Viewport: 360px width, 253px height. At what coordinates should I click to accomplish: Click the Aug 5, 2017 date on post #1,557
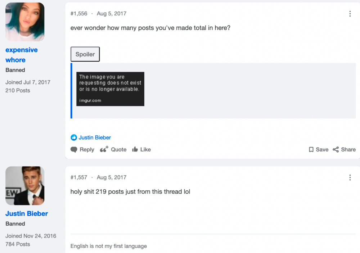(112, 177)
